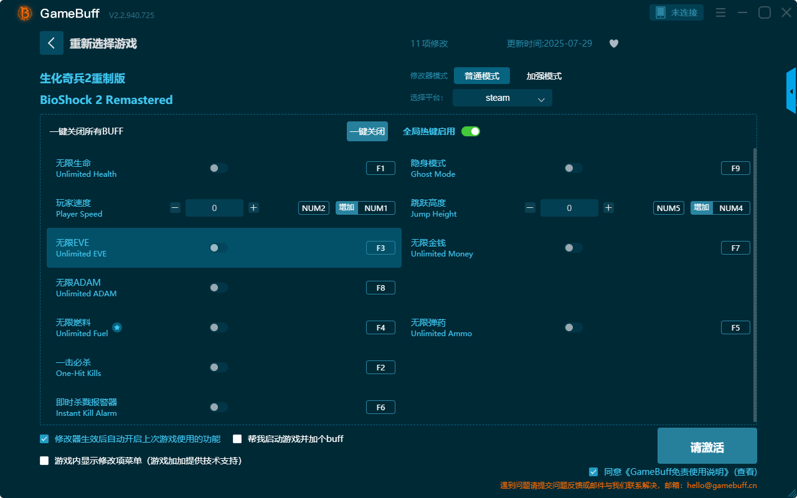
Task: Go back with the arrow button
Action: click(x=52, y=43)
